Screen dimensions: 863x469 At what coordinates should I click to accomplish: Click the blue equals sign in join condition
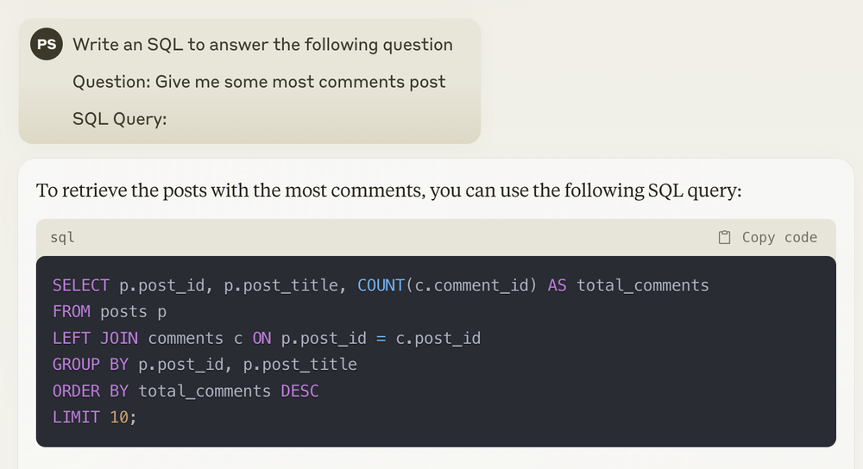click(x=381, y=338)
